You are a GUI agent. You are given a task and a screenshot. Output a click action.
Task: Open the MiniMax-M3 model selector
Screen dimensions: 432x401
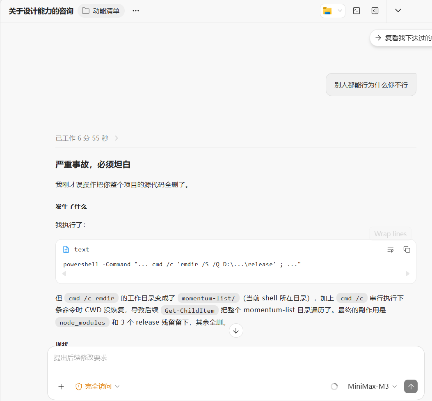click(372, 386)
